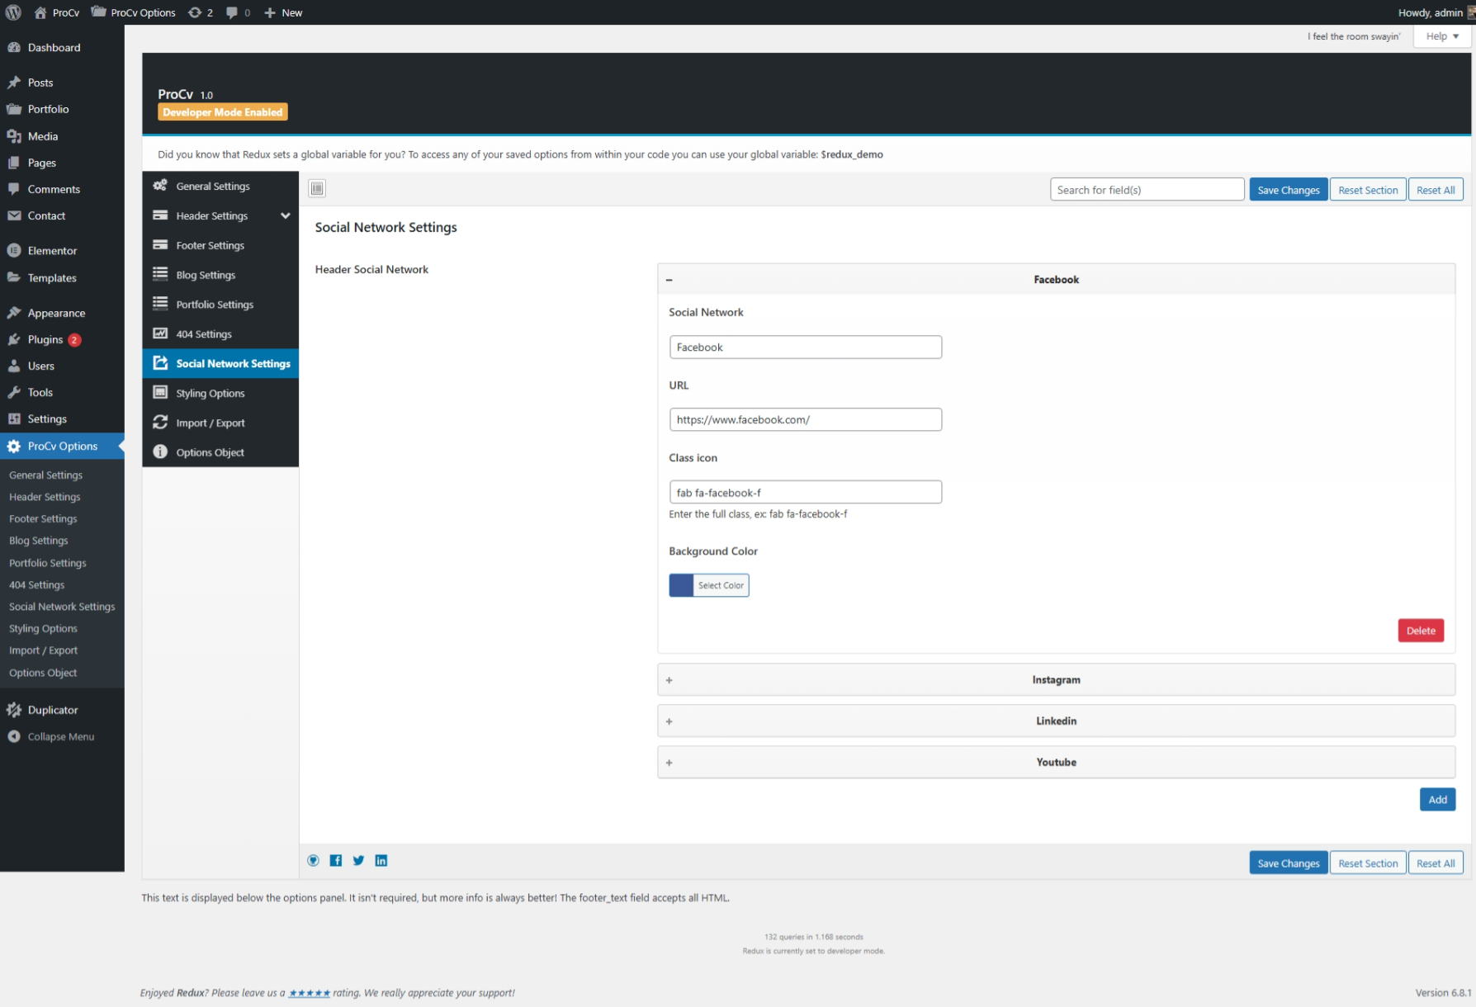Click the ProCv Options gear icon

coord(14,446)
